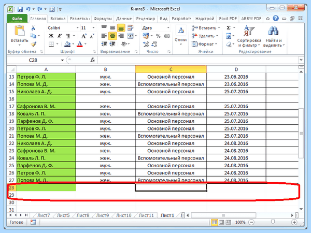311x233 pixels.
Task: Switch to the Вид ribbon tab
Action: tap(164, 19)
